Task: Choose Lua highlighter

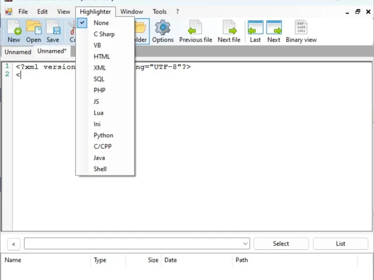Action: pyautogui.click(x=105, y=113)
